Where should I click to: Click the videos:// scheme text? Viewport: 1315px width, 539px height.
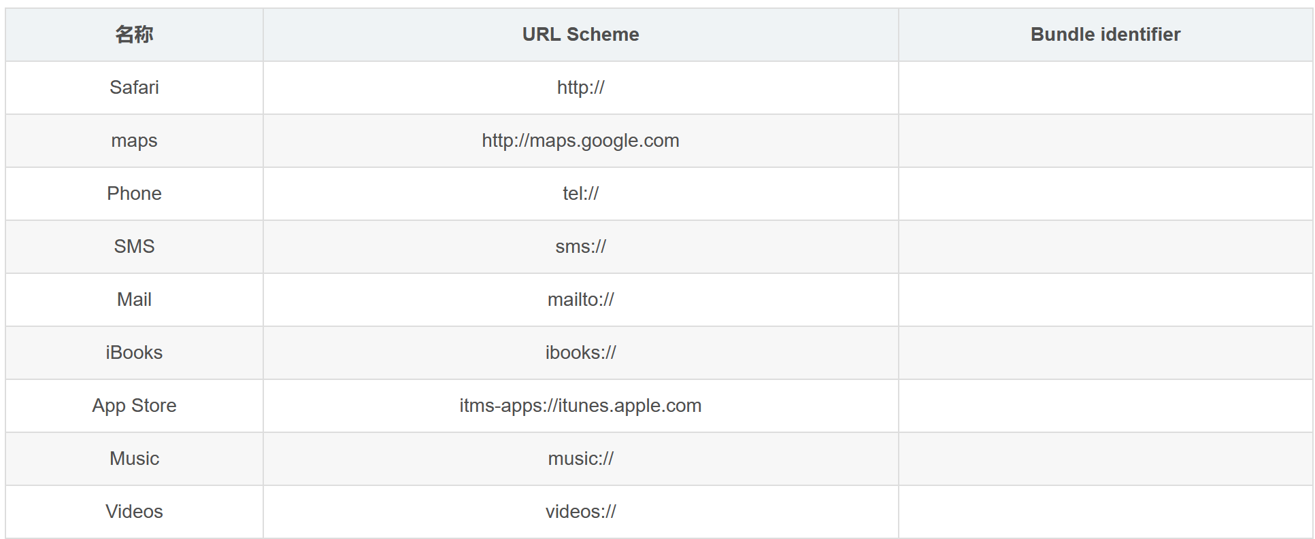pos(580,512)
